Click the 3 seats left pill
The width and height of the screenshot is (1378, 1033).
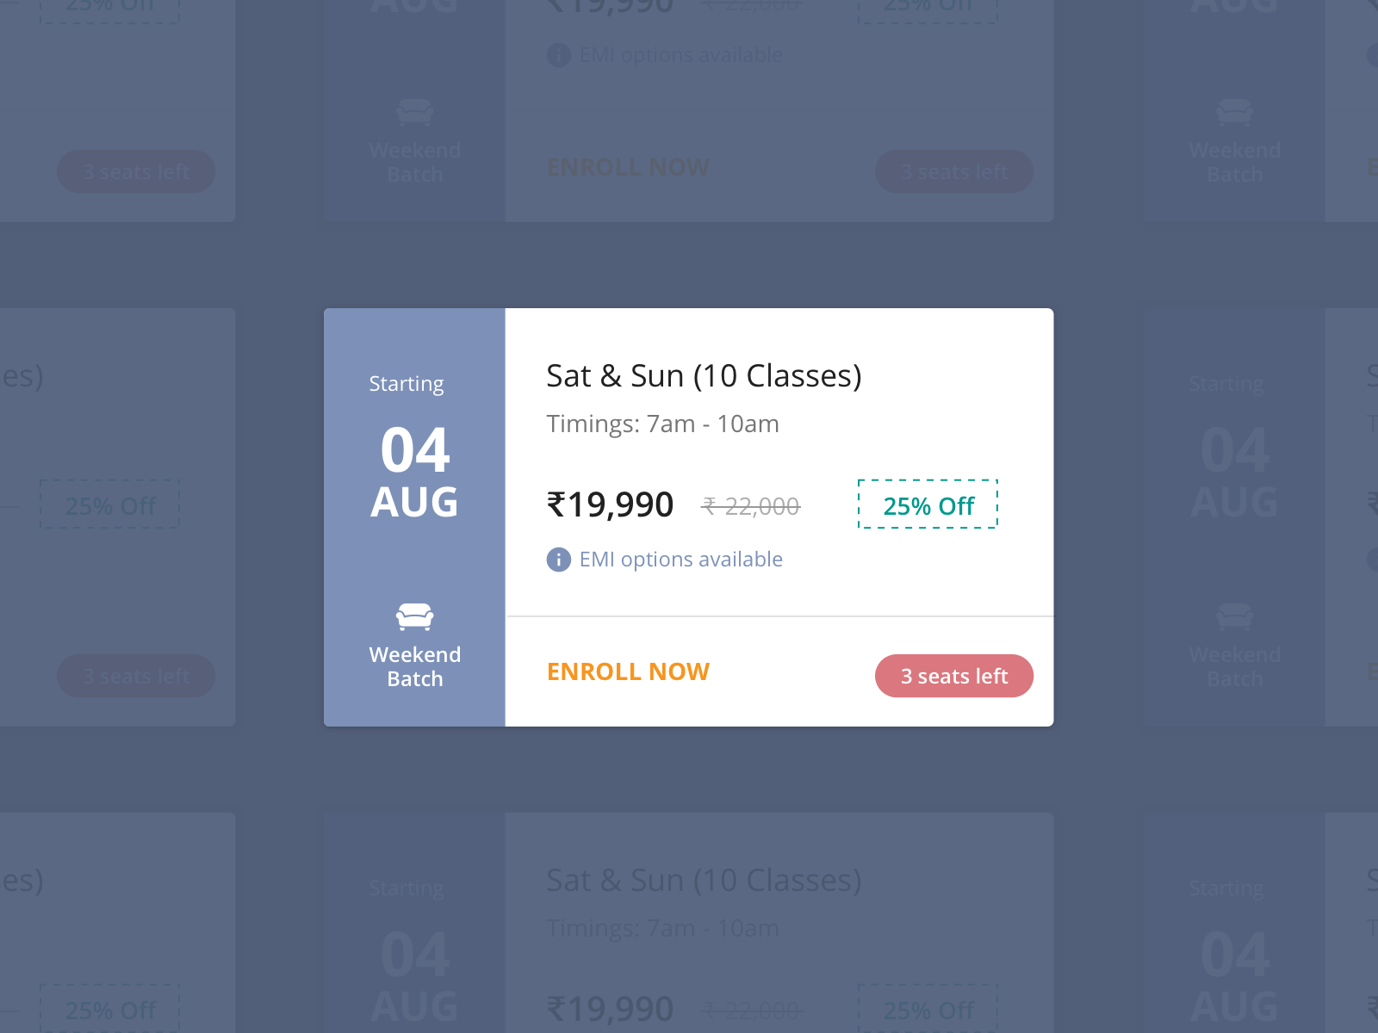click(x=954, y=676)
